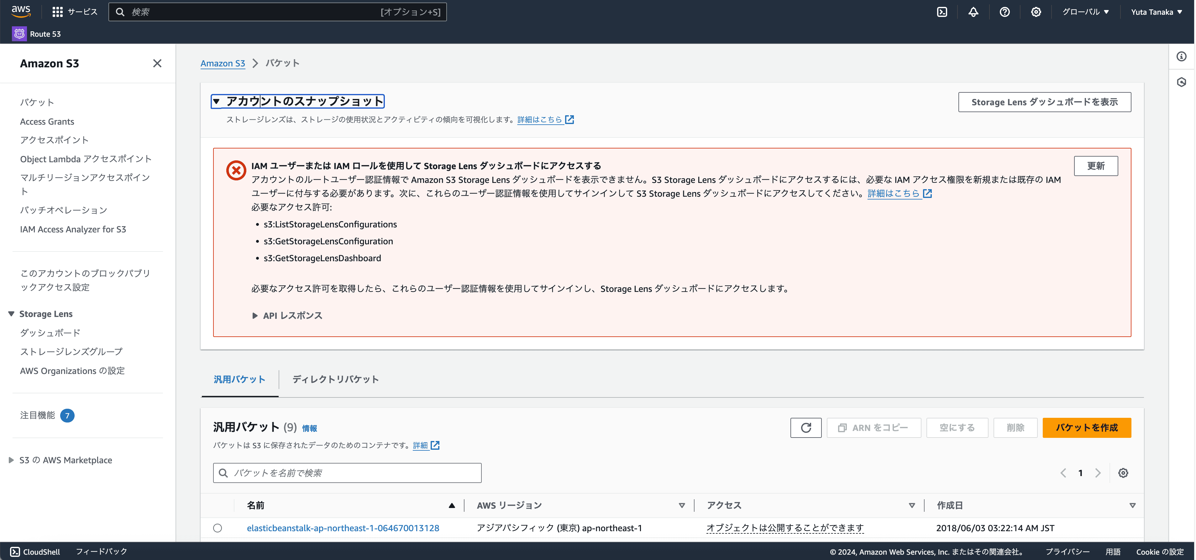
Task: Open Storage Lens ダッシュボード sidebar item
Action: (50, 333)
